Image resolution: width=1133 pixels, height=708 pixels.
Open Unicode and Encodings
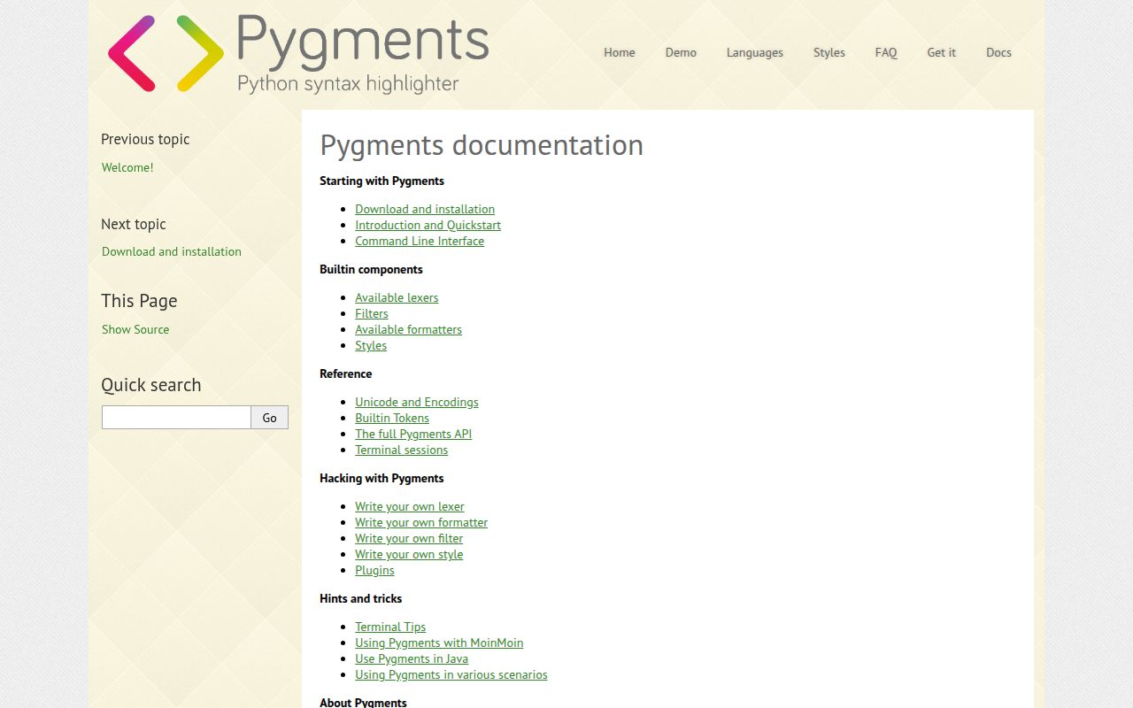coord(417,402)
